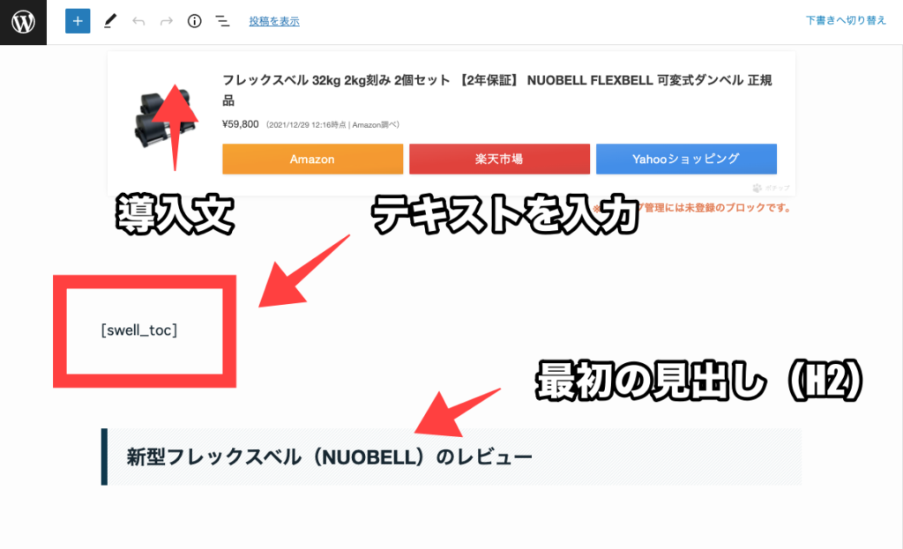Click 下書きへ切り替え to switch to draft

[846, 21]
